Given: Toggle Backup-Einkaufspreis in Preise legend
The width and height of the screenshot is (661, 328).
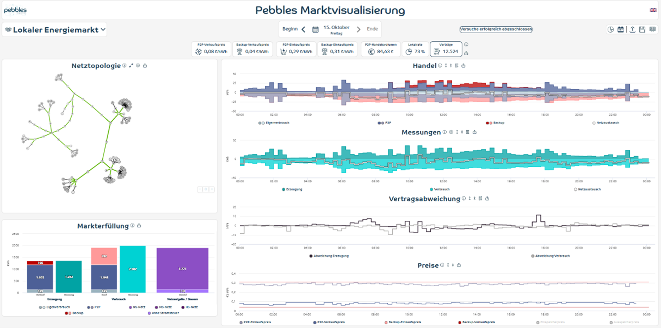Looking at the screenshot, I should click(x=403, y=323).
